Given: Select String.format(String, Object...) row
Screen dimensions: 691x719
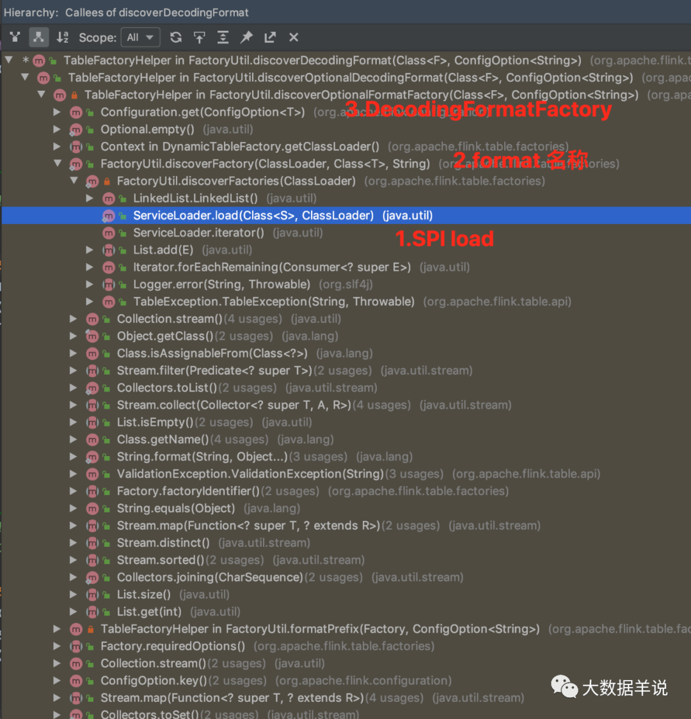Looking at the screenshot, I should point(346,457).
